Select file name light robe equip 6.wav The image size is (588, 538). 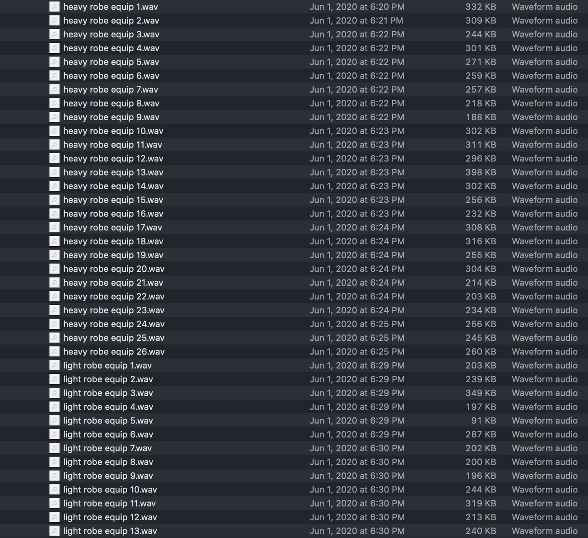pos(108,435)
